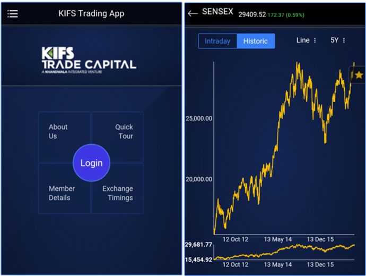
Task: Expand the 5Y time range selector
Action: click(x=337, y=40)
